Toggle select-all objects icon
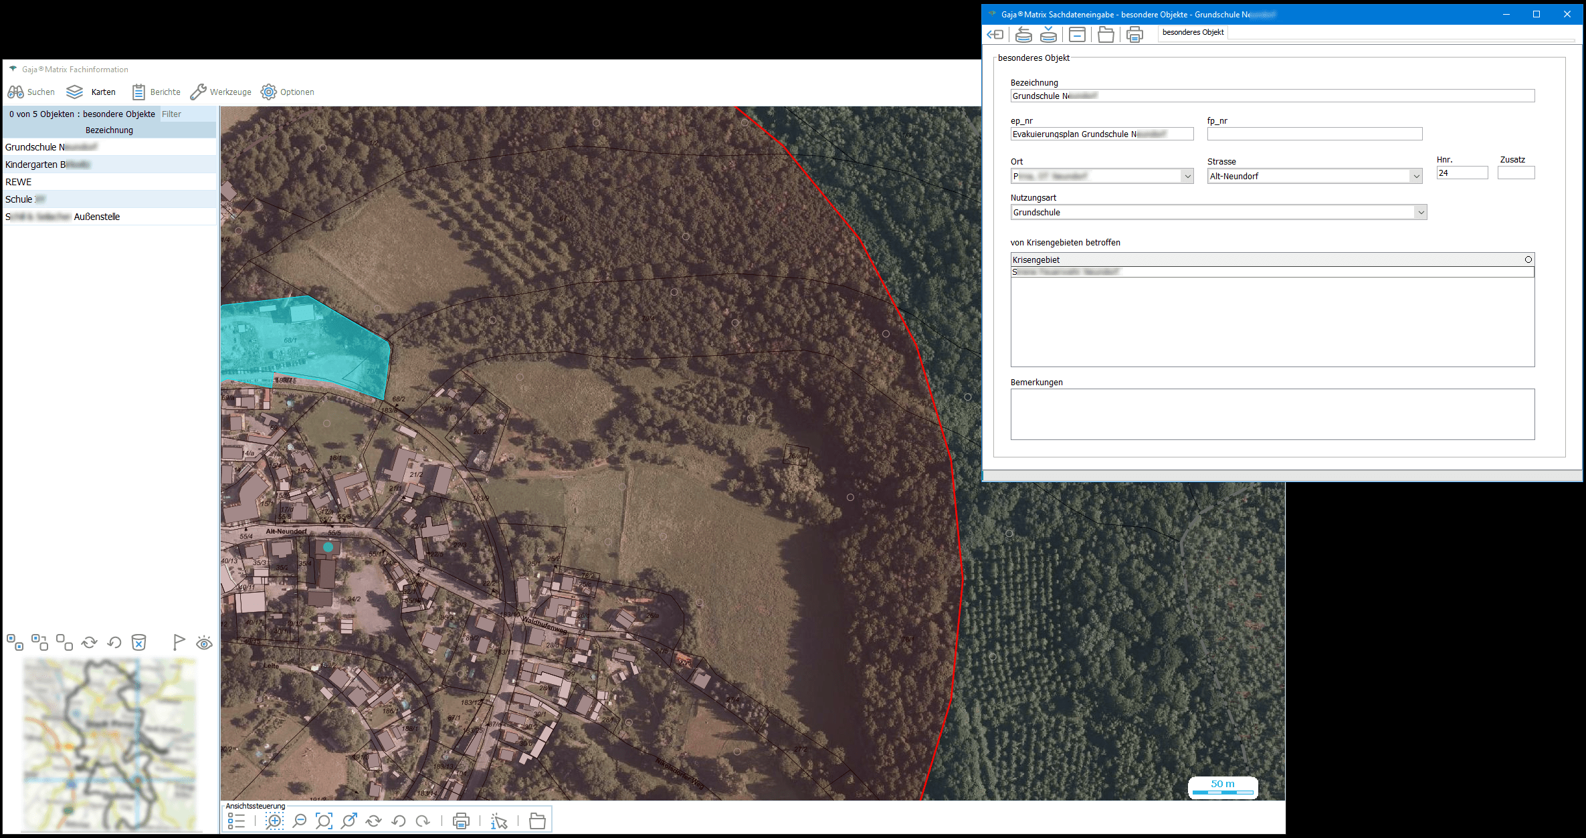The width and height of the screenshot is (1586, 838). point(15,643)
